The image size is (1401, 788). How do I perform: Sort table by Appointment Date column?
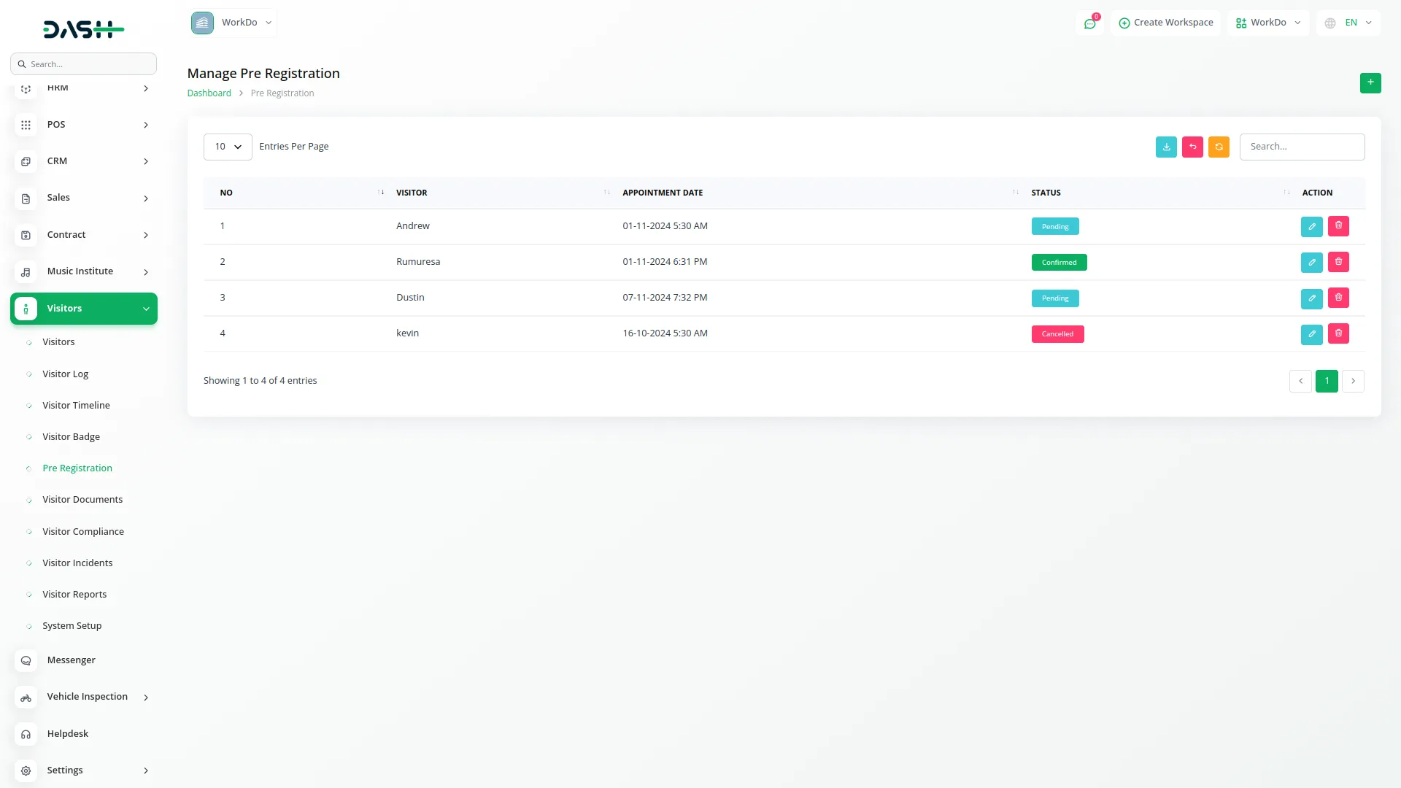662,193
